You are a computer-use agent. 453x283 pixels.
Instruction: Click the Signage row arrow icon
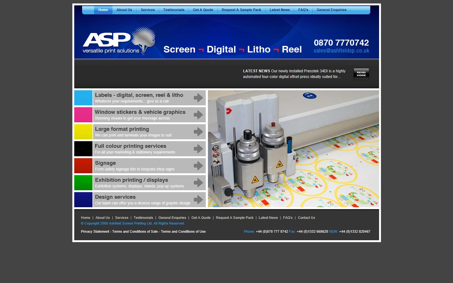[198, 166]
